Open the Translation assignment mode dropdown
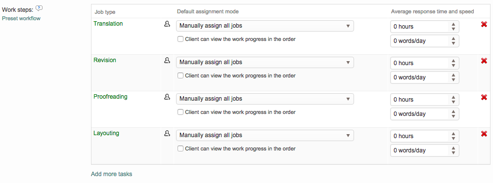 point(265,26)
